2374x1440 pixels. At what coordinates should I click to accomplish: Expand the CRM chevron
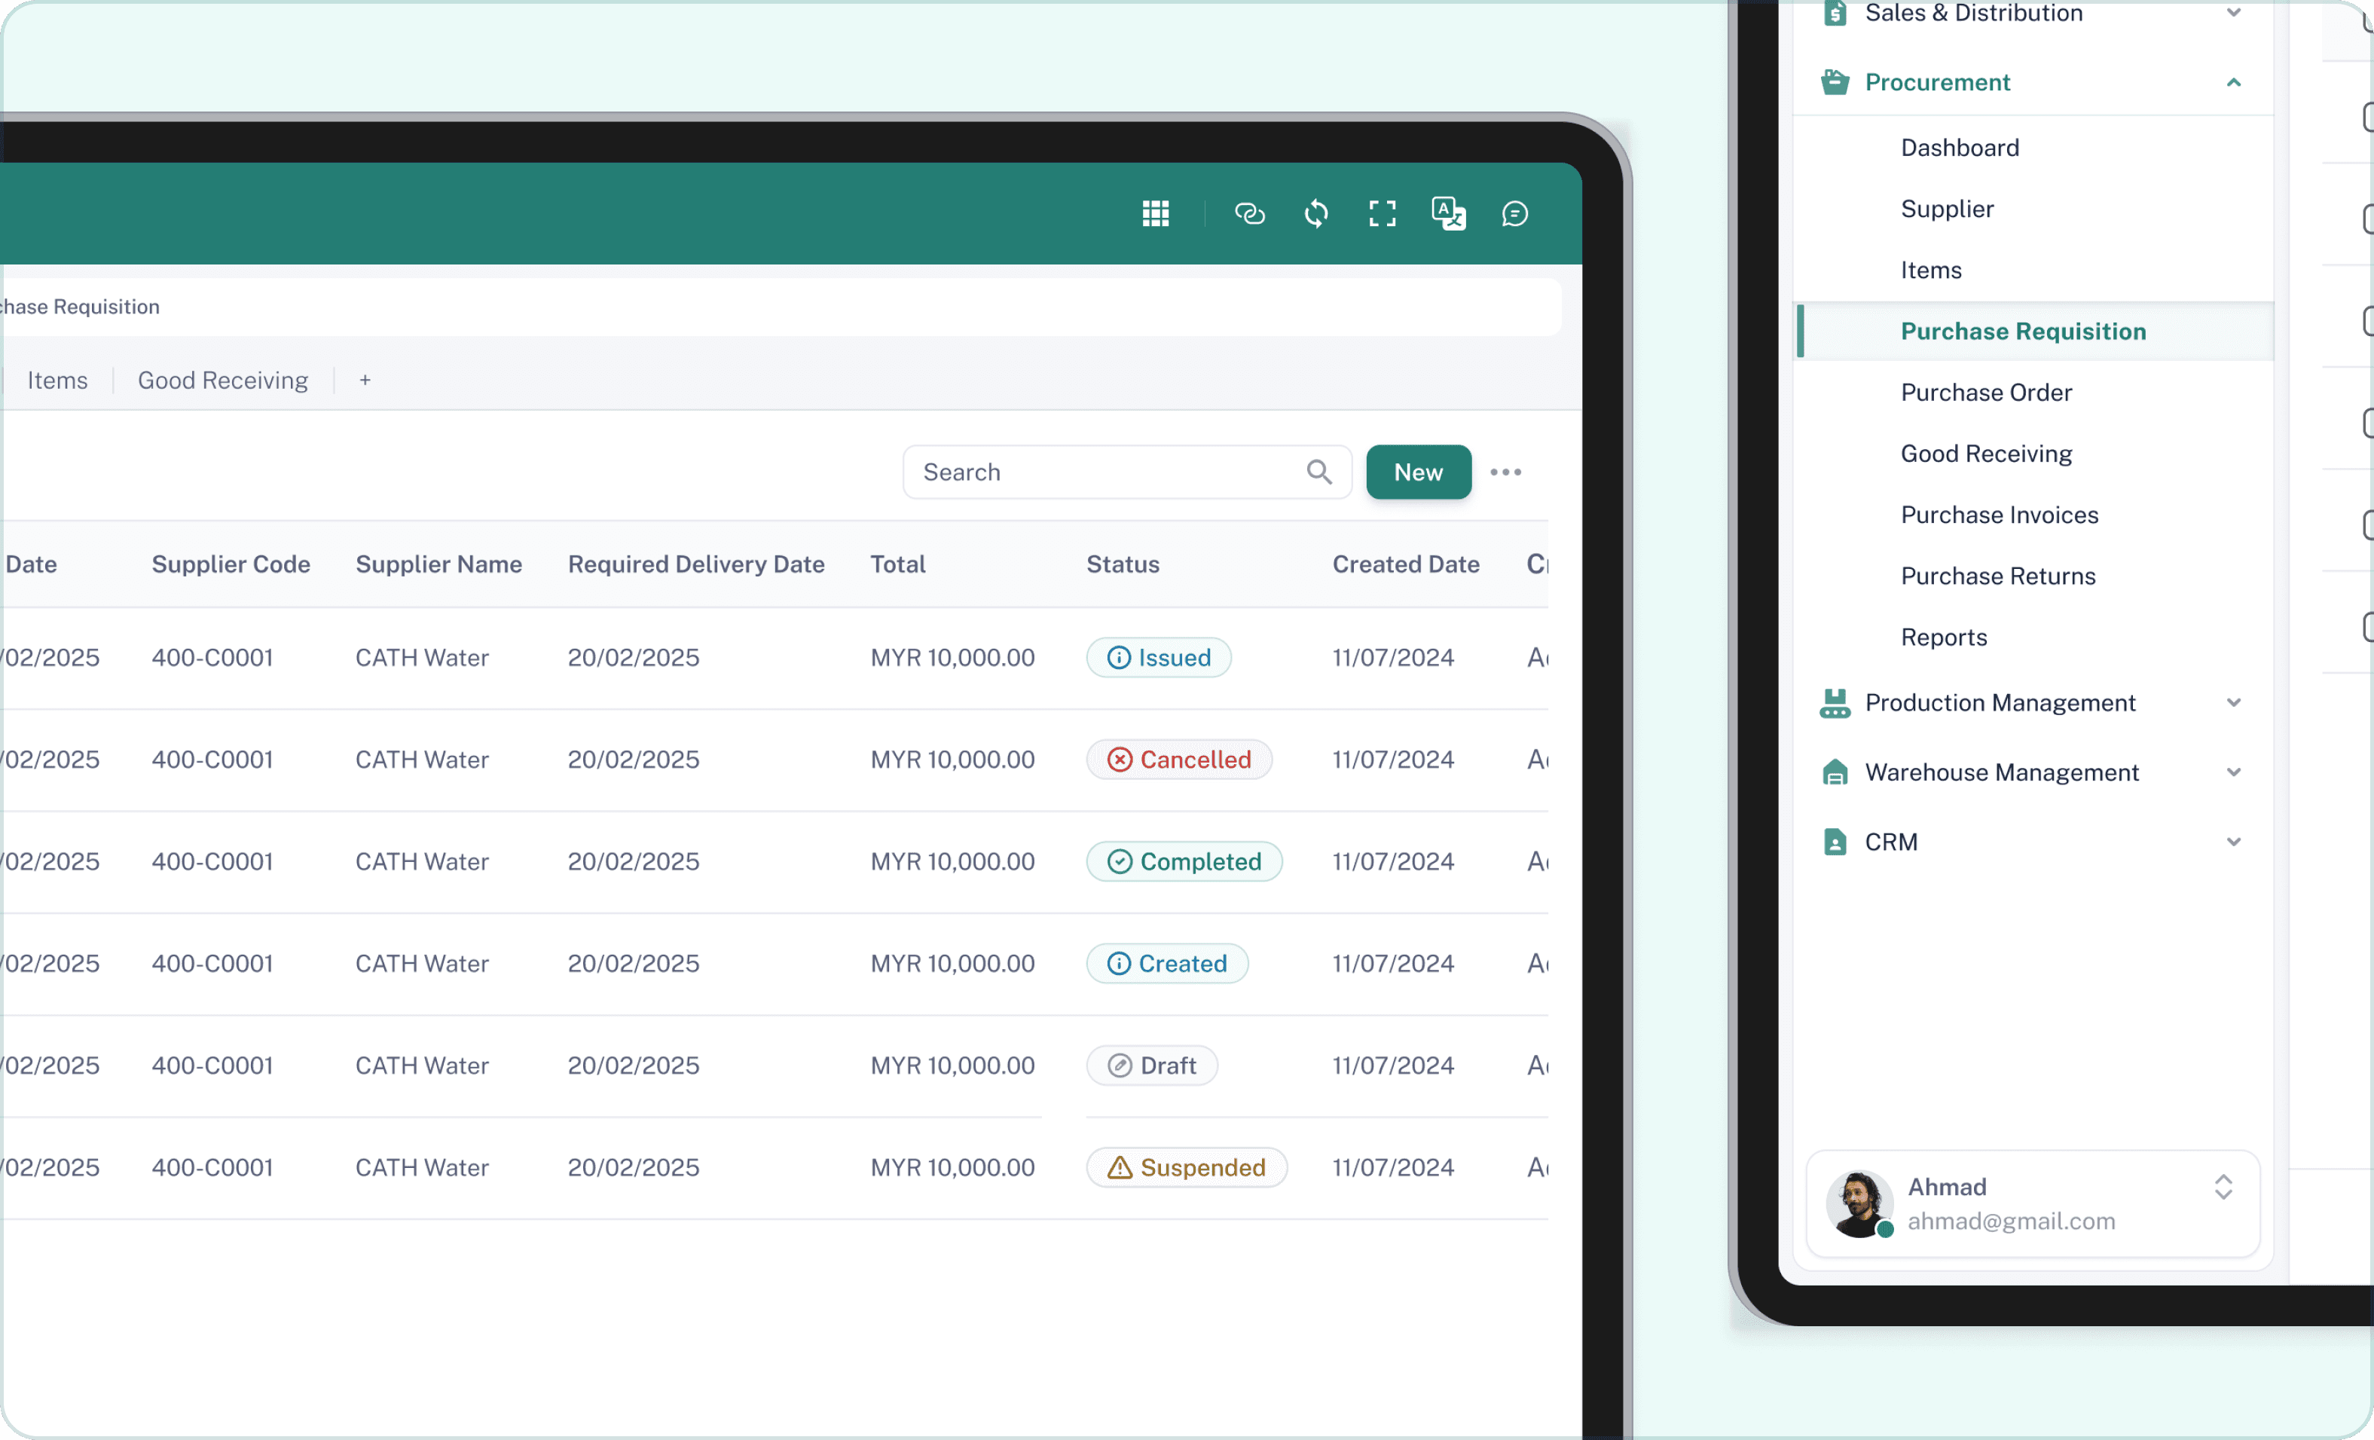click(2233, 842)
